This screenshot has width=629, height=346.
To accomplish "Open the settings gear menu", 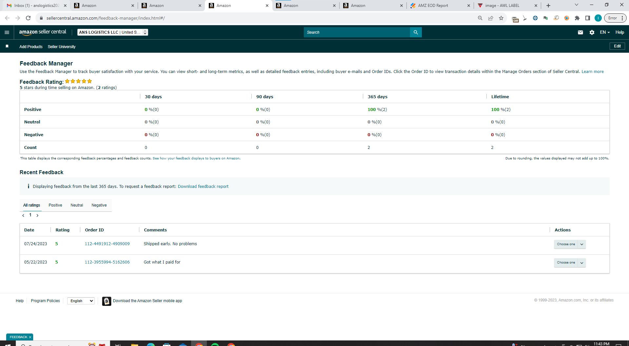I will 592,32.
